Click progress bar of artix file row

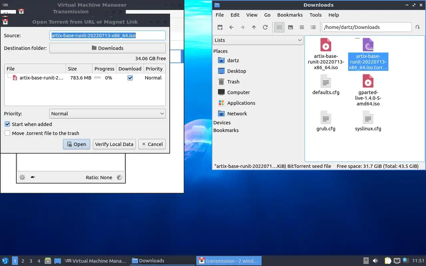98,77
